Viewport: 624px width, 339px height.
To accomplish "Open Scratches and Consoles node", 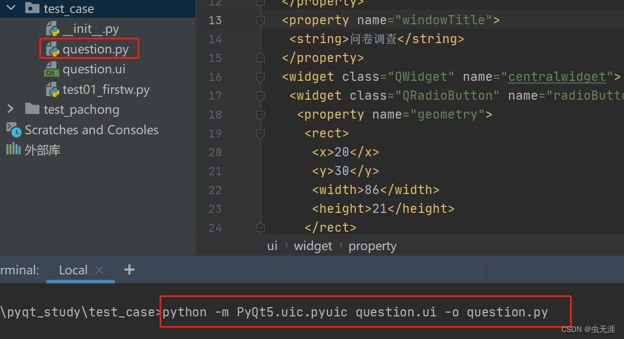I will 92,130.
